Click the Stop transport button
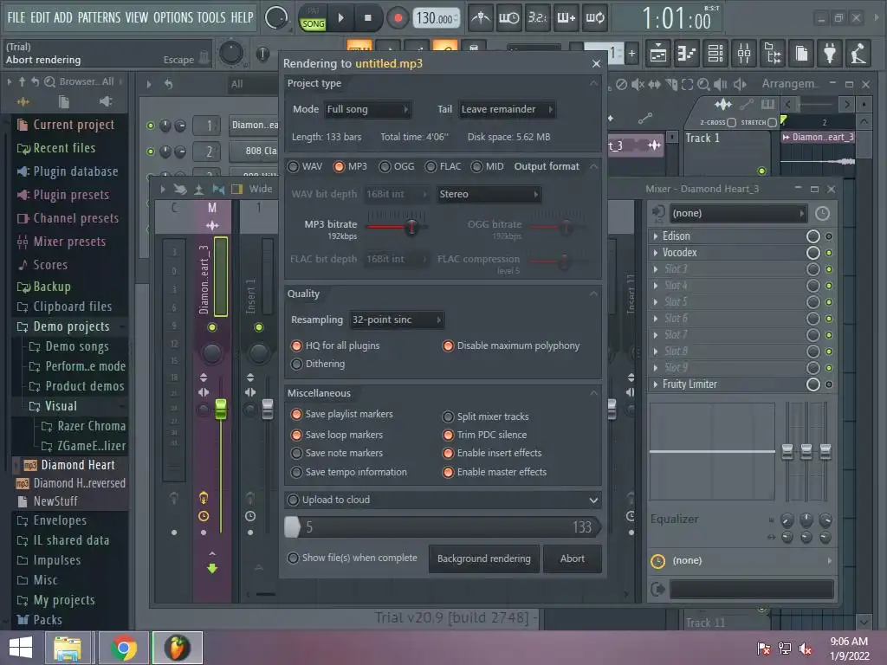 pos(367,18)
